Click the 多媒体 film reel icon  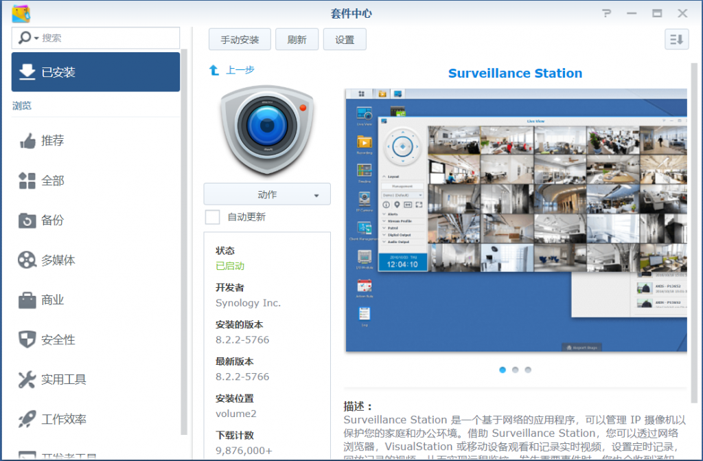27,260
